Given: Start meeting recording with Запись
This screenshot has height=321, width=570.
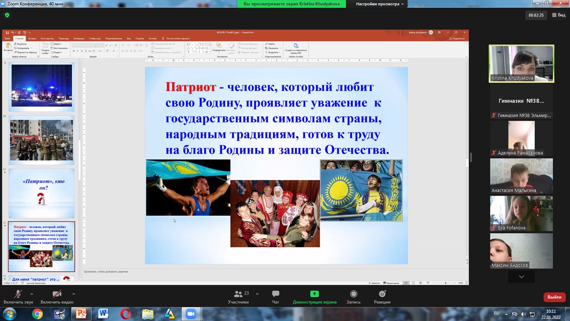Looking at the screenshot, I should (353, 297).
